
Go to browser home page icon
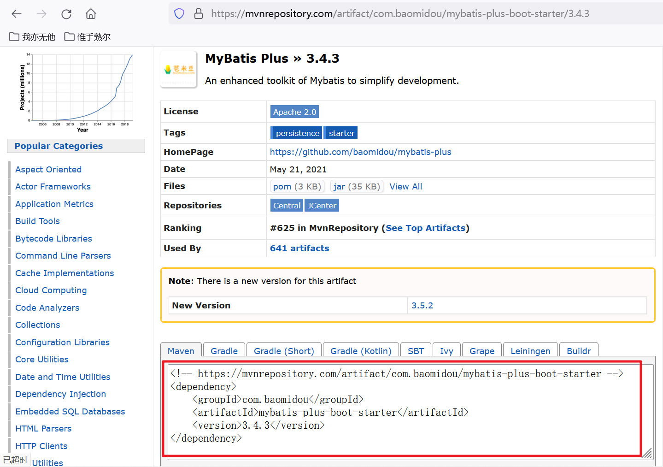tap(91, 14)
